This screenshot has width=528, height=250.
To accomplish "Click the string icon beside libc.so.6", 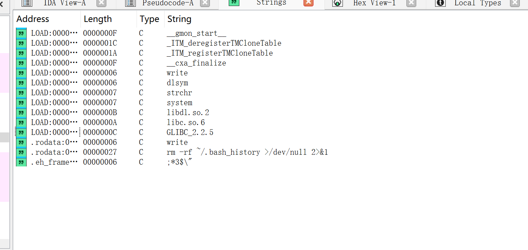I will (x=21, y=122).
